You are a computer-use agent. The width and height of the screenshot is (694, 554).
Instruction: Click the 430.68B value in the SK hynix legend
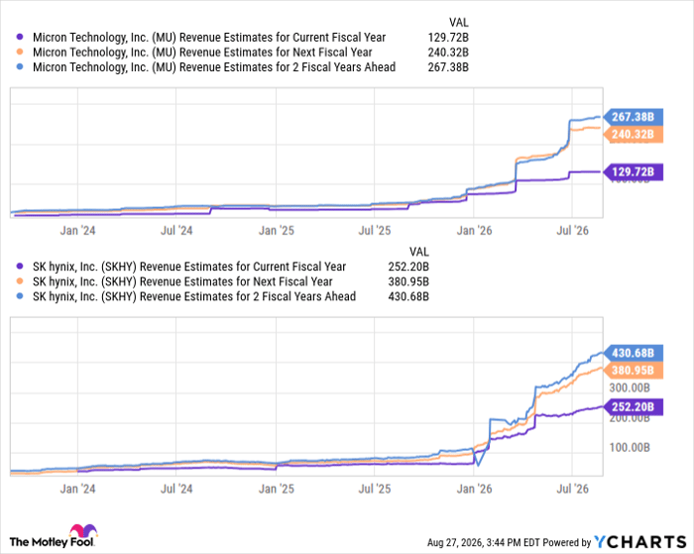pyautogui.click(x=408, y=296)
